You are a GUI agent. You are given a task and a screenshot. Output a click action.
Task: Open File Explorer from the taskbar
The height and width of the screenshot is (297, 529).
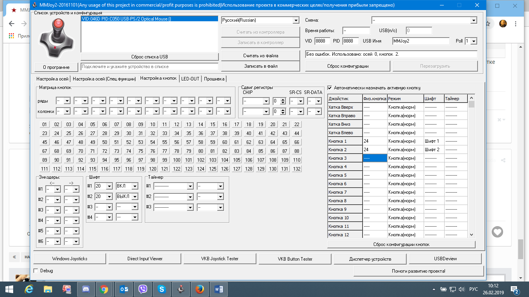pyautogui.click(x=48, y=289)
